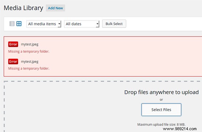
Task: Click the 'Maximum upload file size: 8 MB.' text
Action: (x=161, y=124)
